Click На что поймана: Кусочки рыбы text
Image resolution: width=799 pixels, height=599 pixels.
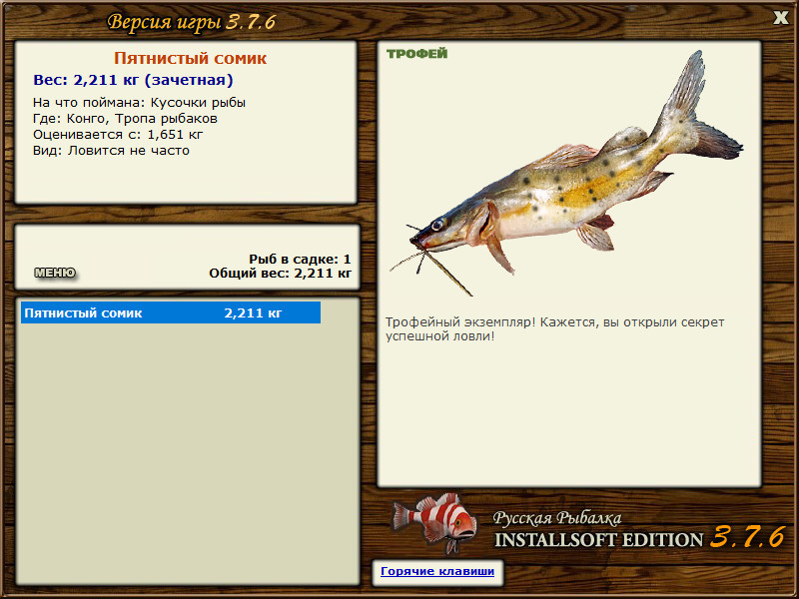pyautogui.click(x=139, y=103)
